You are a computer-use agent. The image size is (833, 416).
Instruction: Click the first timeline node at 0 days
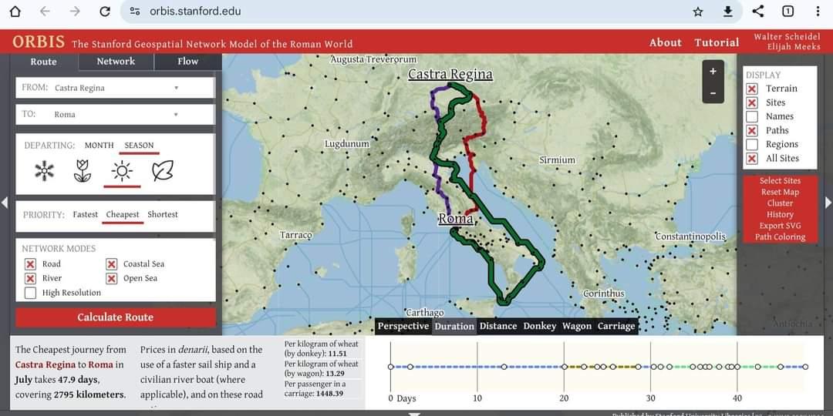pyautogui.click(x=390, y=367)
